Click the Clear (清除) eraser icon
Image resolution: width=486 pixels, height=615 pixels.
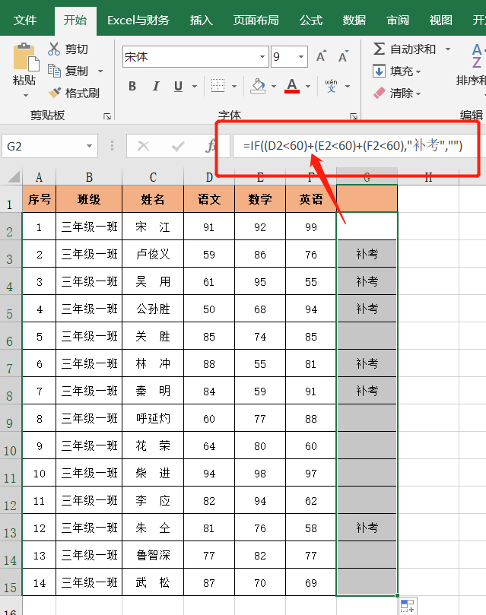[380, 93]
